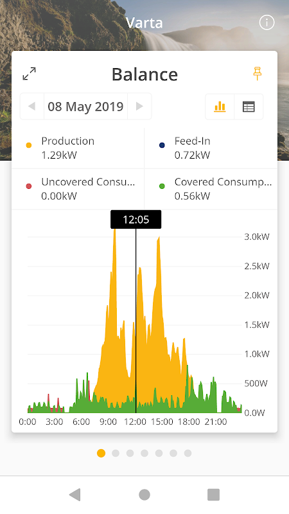The width and height of the screenshot is (289, 514).
Task: Switch to table view
Action: (x=249, y=107)
